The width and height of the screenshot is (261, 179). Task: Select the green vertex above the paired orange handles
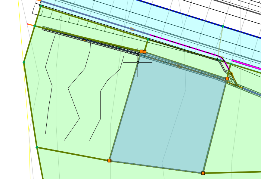tap(148, 39)
